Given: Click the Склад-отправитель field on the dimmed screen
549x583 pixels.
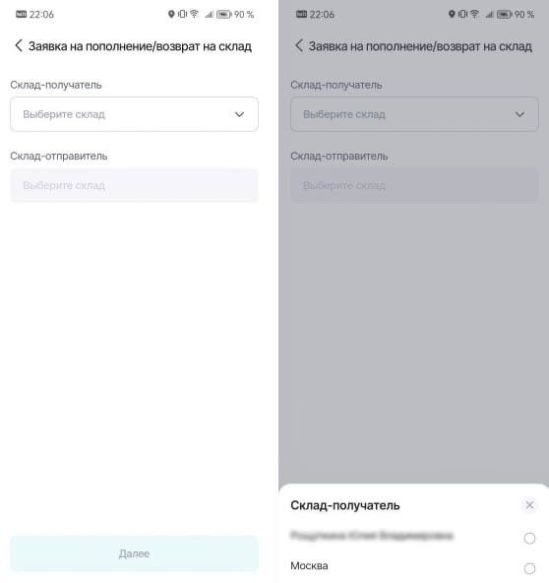Looking at the screenshot, I should click(414, 185).
